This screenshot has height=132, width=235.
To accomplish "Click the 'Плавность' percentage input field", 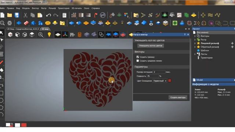I will (152, 76).
